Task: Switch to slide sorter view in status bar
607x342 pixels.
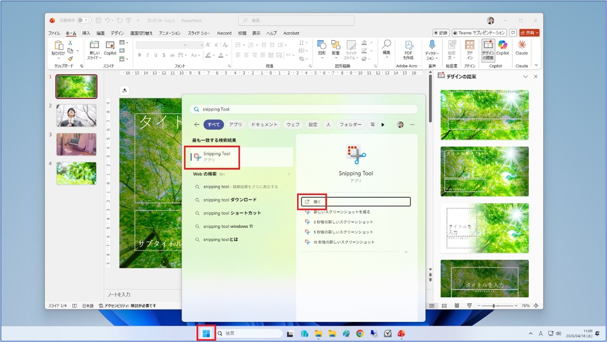Action: click(x=445, y=306)
